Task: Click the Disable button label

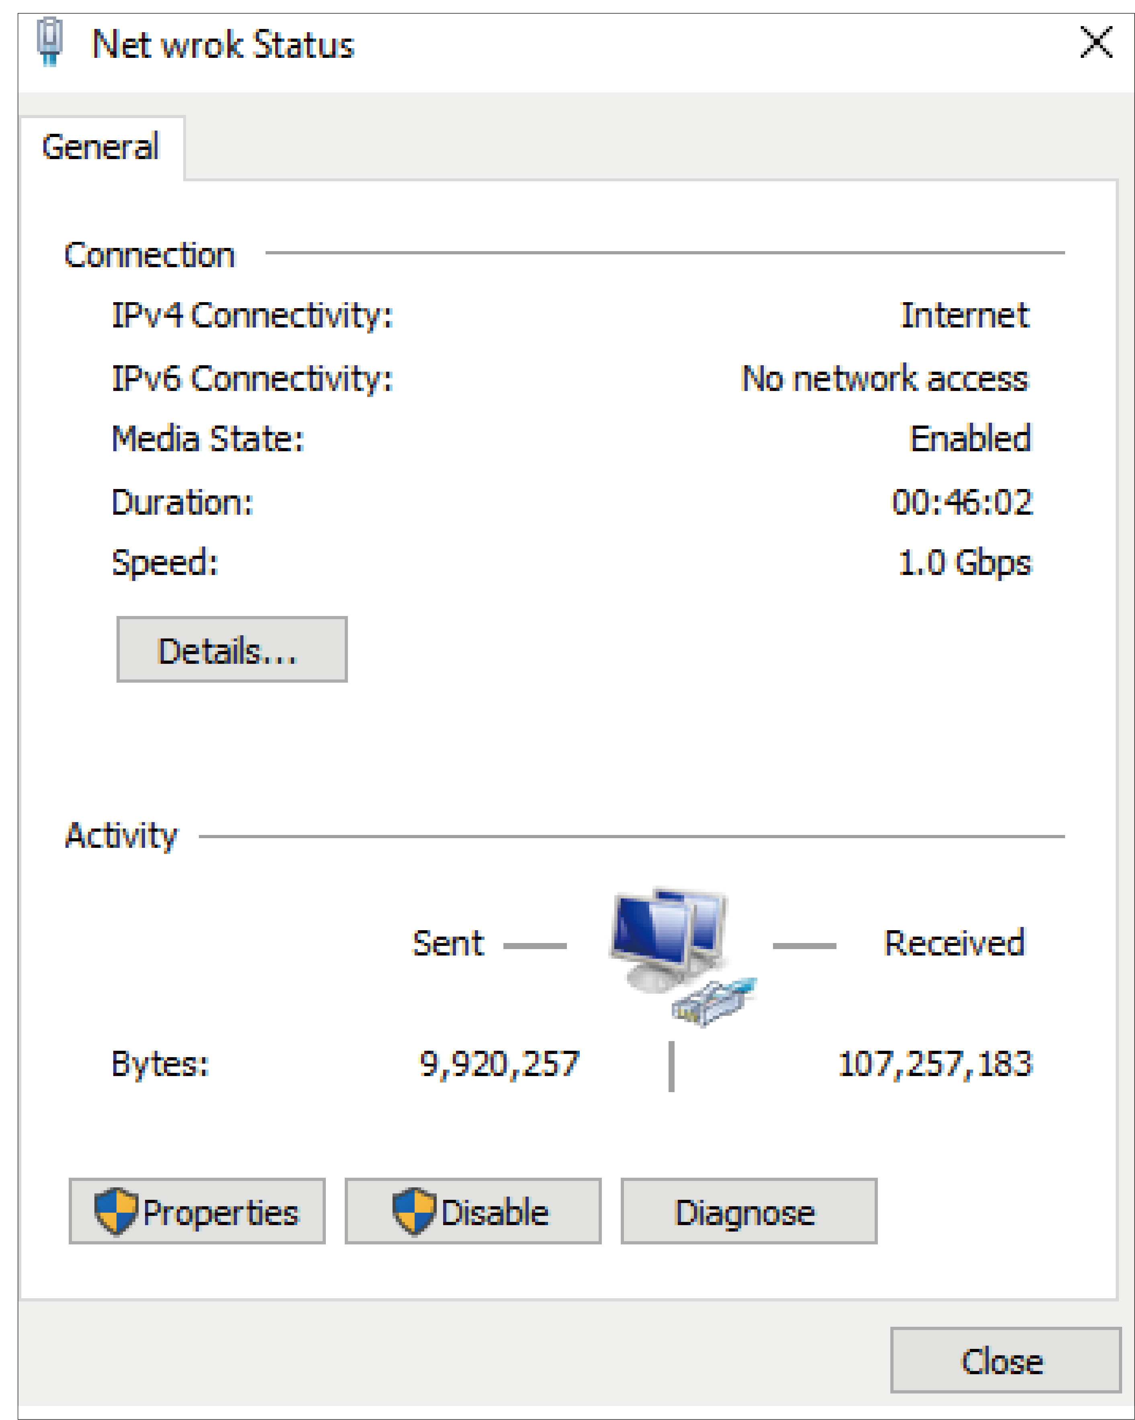Action: [495, 1212]
